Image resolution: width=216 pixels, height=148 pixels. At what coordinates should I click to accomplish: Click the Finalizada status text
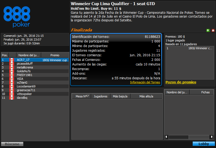pos(82,30)
